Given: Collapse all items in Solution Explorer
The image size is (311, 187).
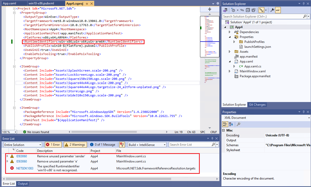Looking at the screenshot, I should 248,10.
